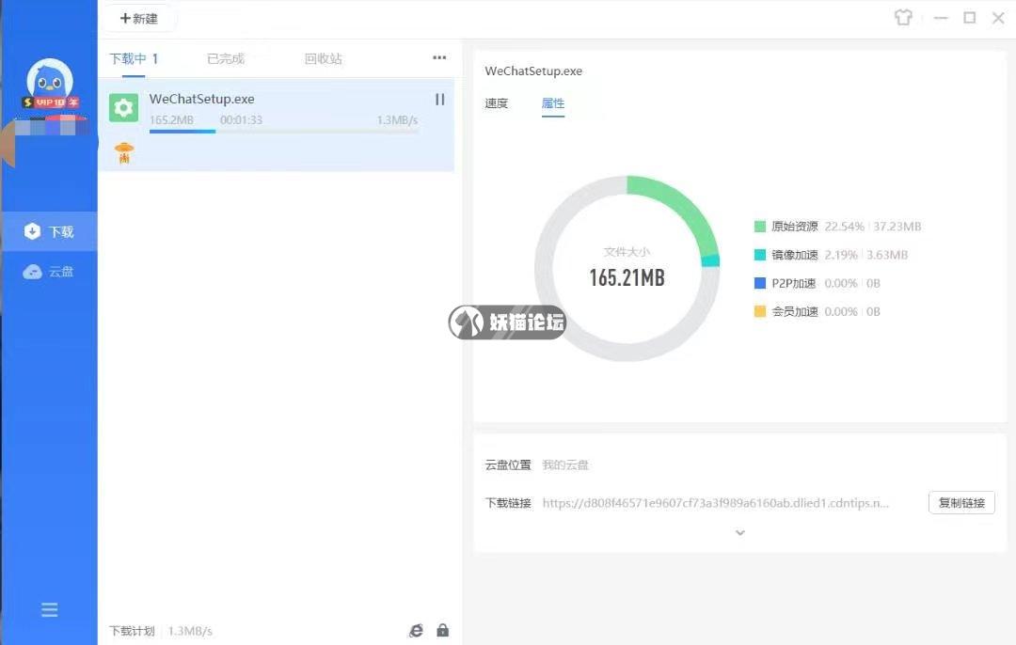Viewport: 1016px width, 645px height.
Task: Click the yellow 会员加速 legend swatch
Action: (x=760, y=311)
